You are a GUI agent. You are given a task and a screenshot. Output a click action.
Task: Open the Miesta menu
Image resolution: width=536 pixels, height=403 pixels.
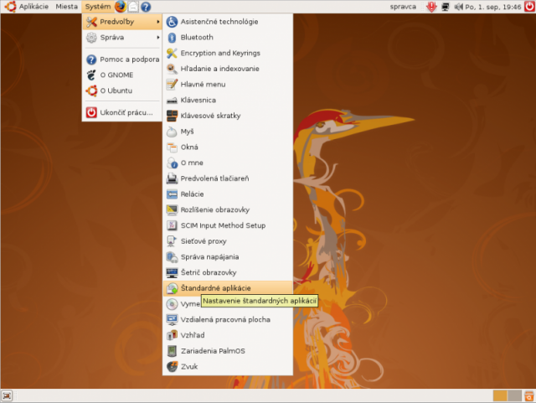point(66,7)
